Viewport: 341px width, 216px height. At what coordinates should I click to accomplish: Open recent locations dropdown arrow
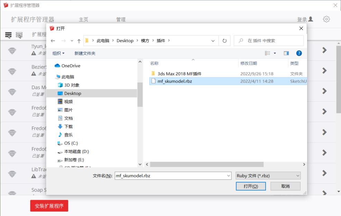72,41
